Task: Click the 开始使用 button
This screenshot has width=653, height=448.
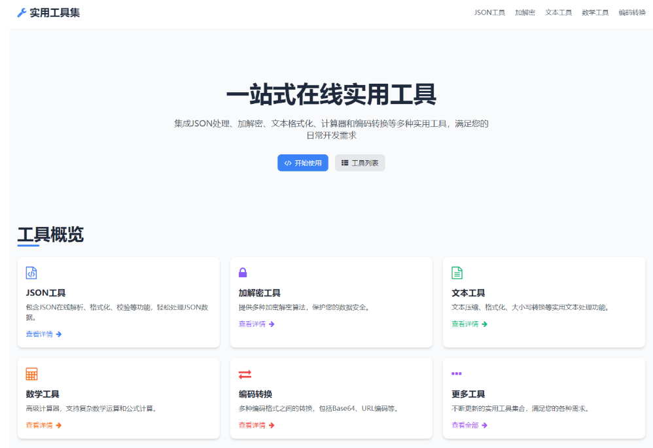Action: pos(302,162)
